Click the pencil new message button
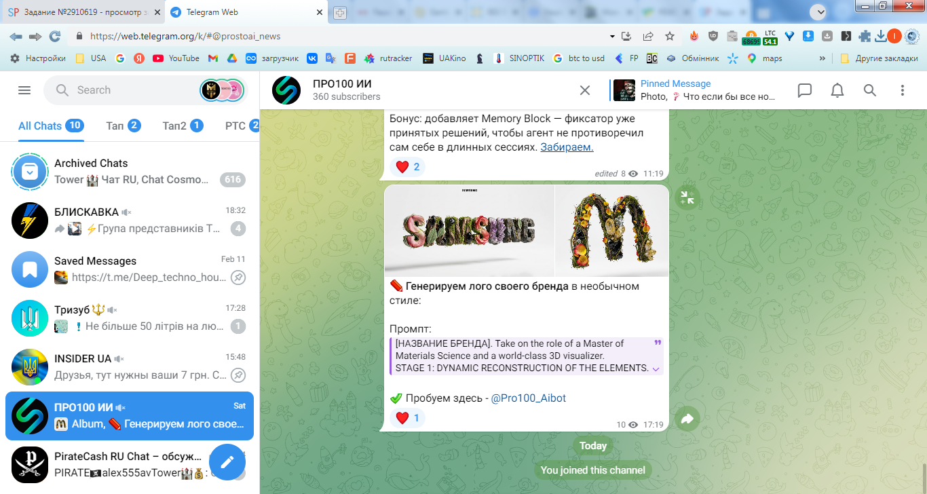 click(227, 462)
